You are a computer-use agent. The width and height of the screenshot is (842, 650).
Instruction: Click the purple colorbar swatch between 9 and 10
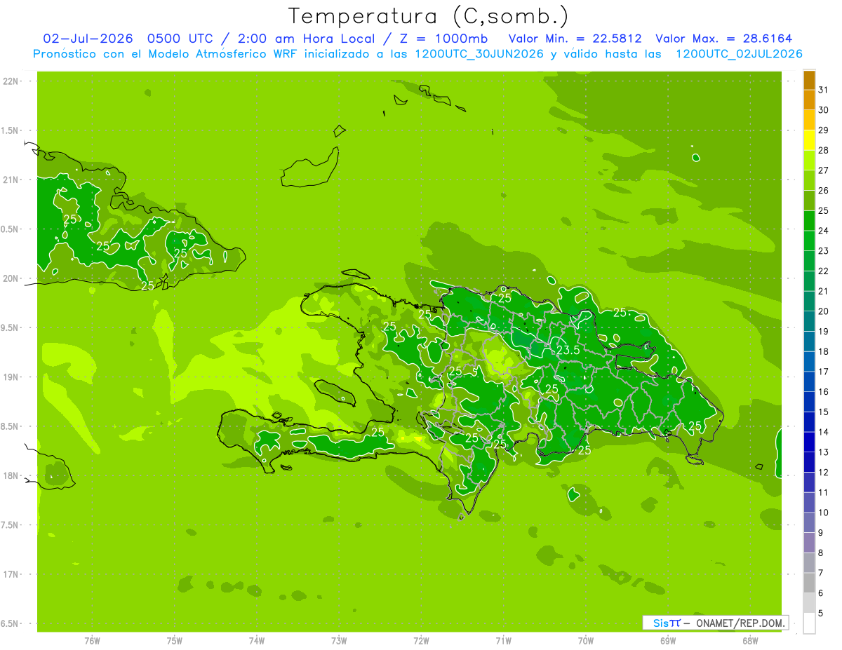point(809,522)
